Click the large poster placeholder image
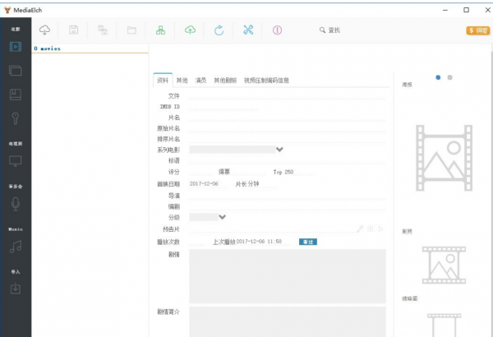 point(444,159)
